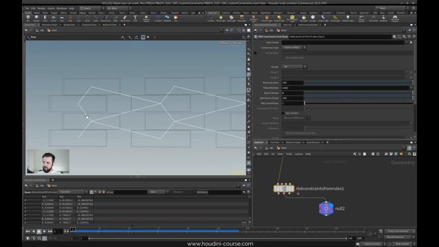Screen dimensions: 439x247
Task: Click the current frame number field
Action: (x=58, y=231)
